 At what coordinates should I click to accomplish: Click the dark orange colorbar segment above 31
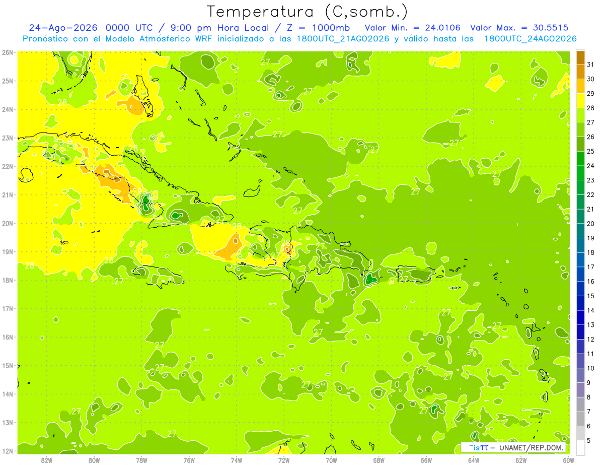pyautogui.click(x=580, y=57)
